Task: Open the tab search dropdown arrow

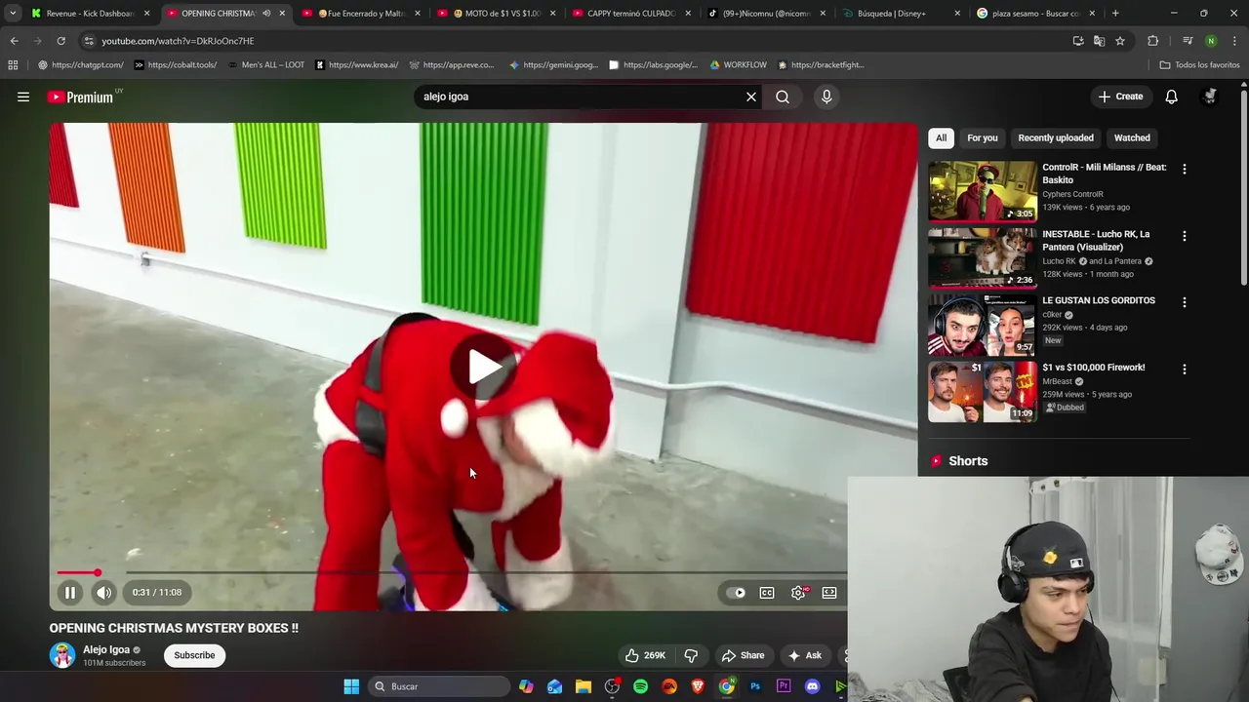Action: click(12, 14)
